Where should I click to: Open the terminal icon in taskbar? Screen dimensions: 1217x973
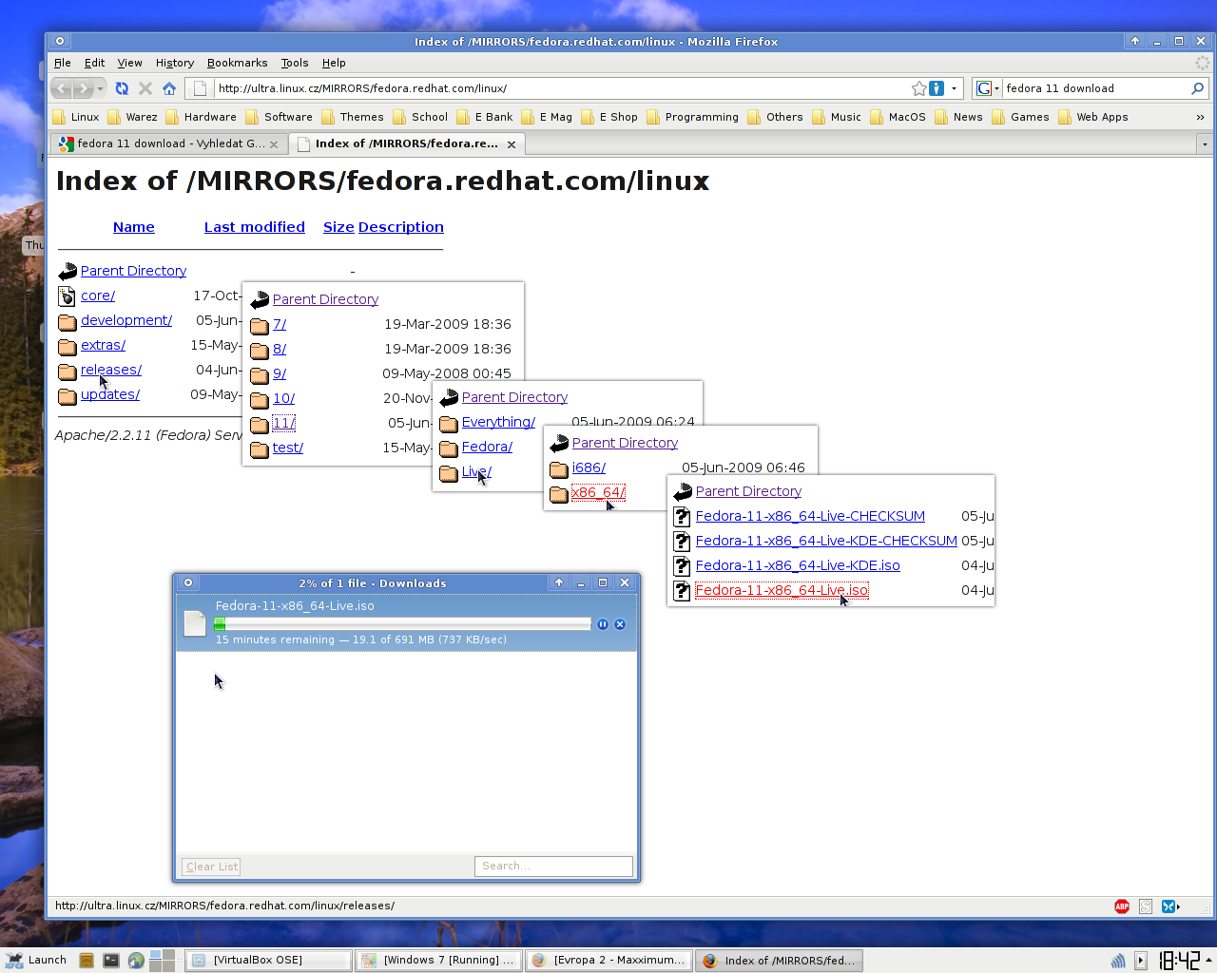[111, 961]
